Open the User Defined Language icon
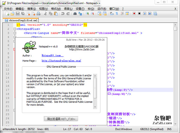 (x=127, y=14)
